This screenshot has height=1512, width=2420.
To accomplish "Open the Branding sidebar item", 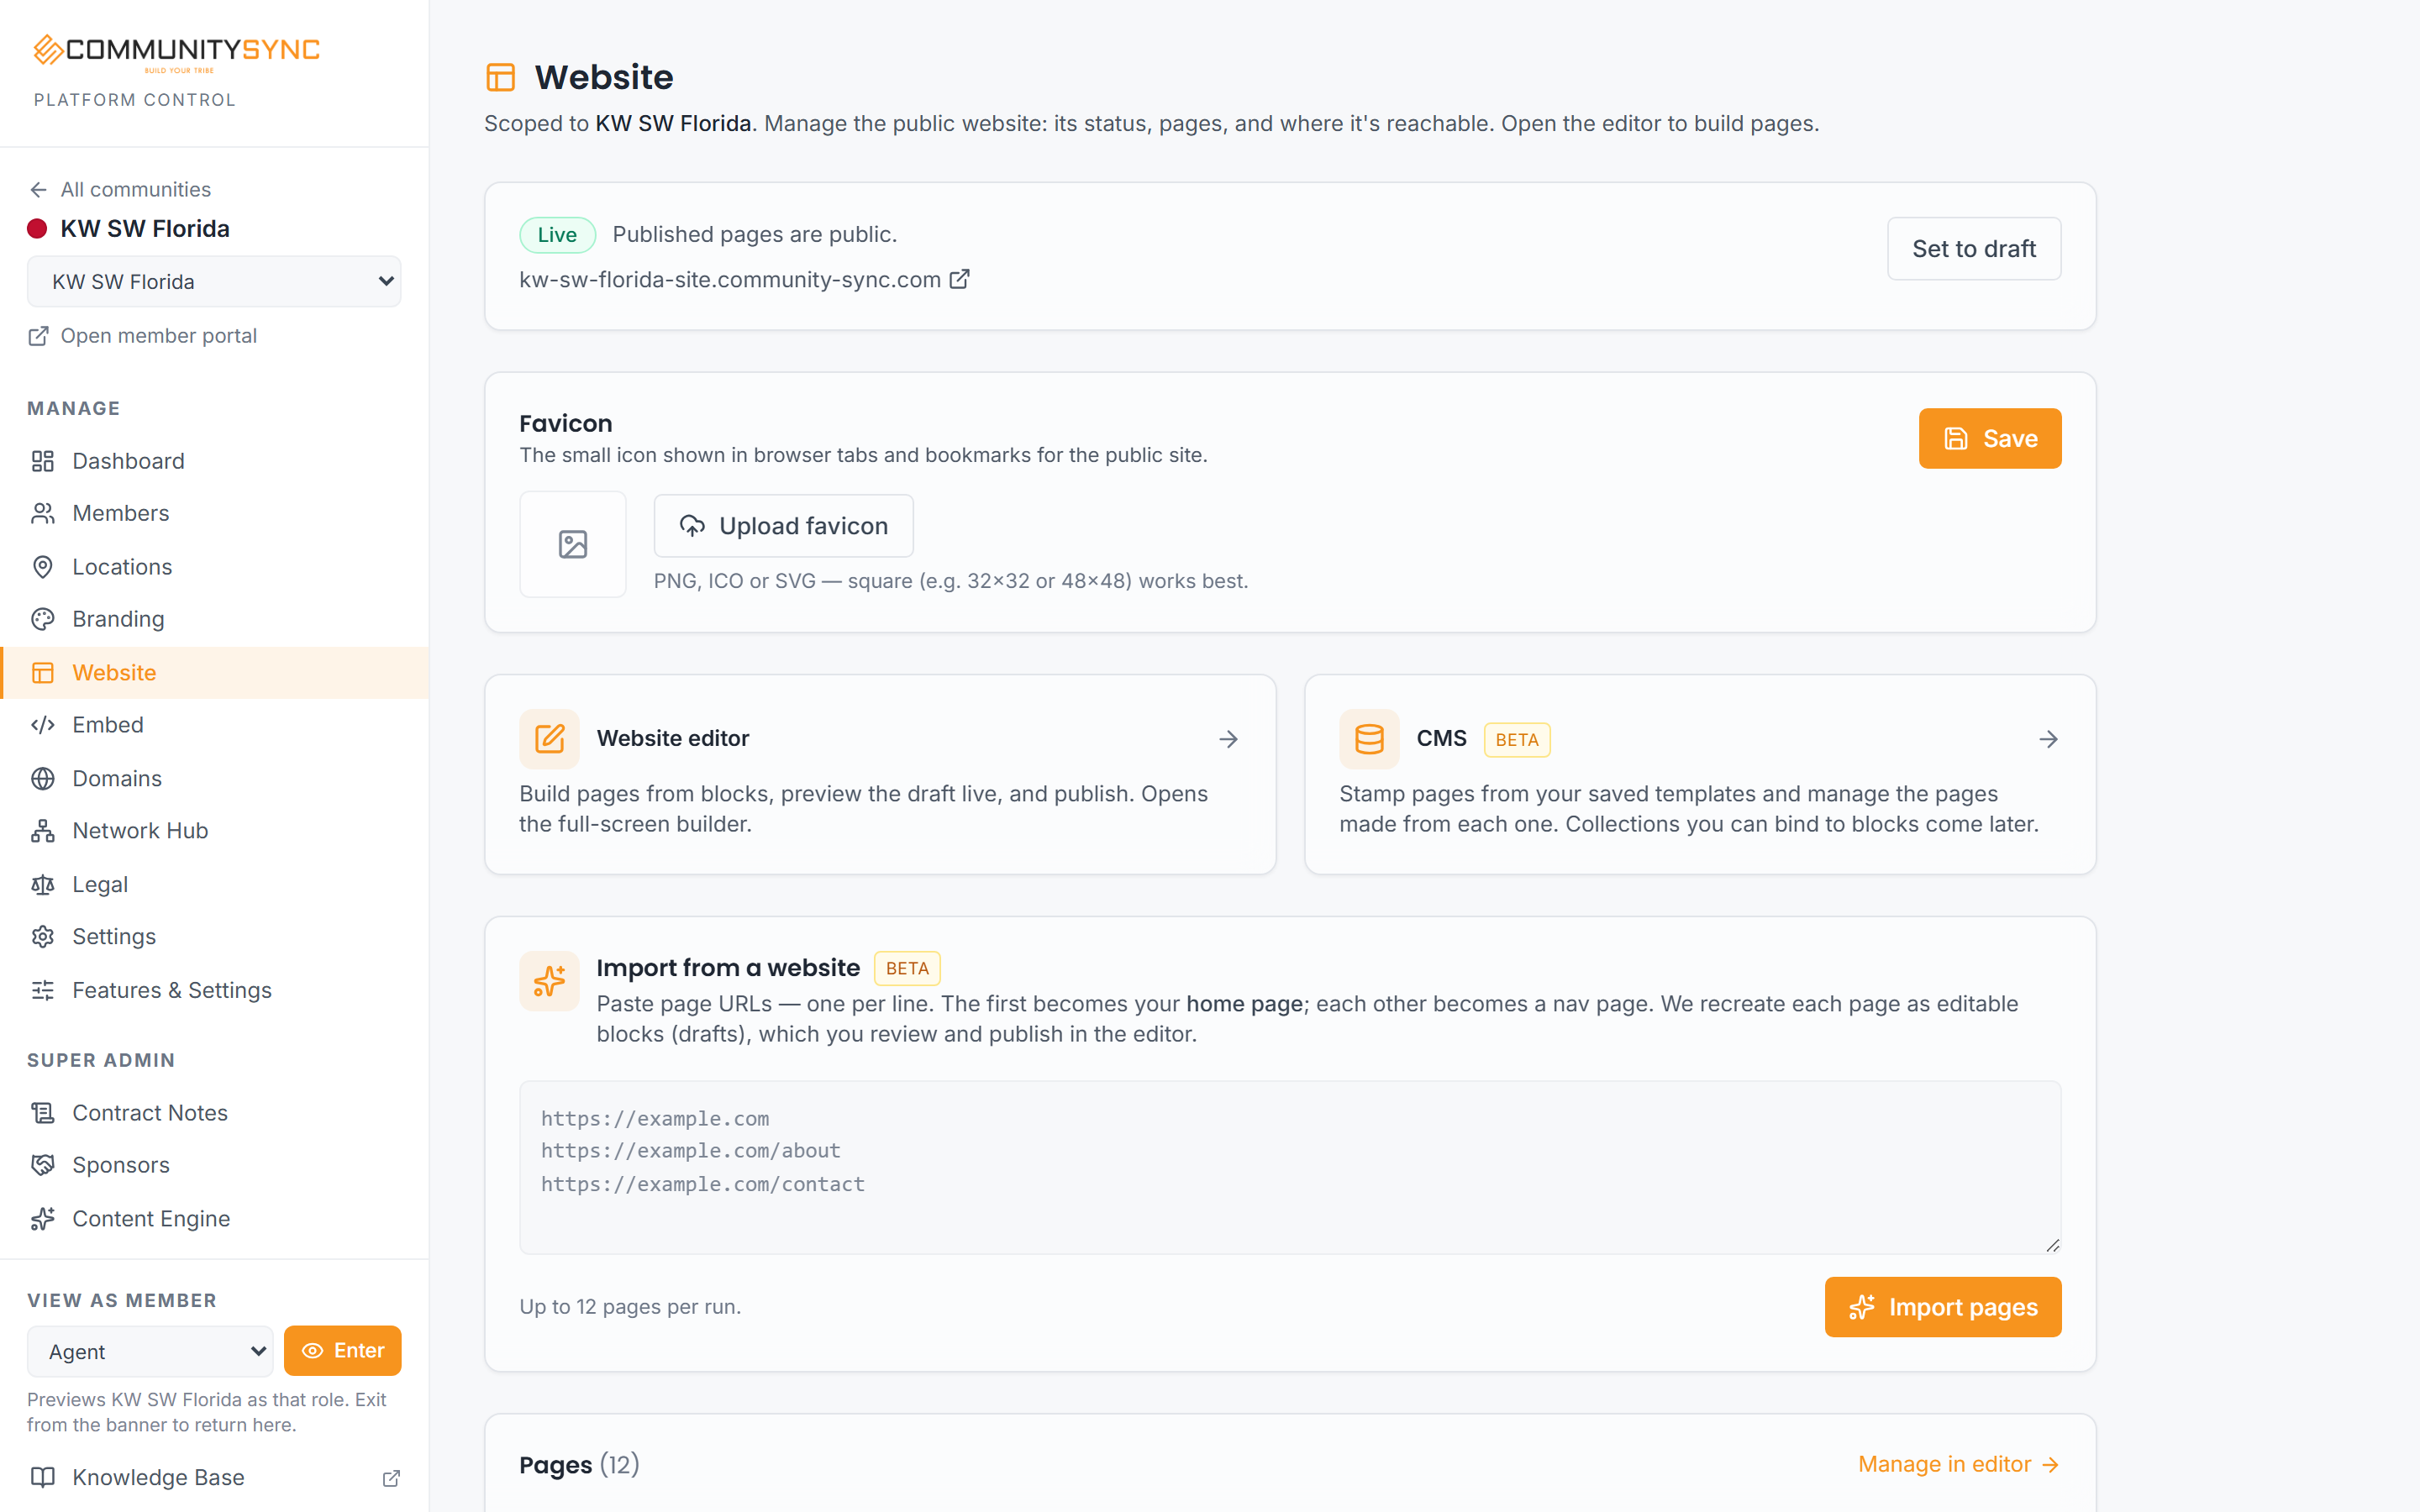I will (x=214, y=619).
